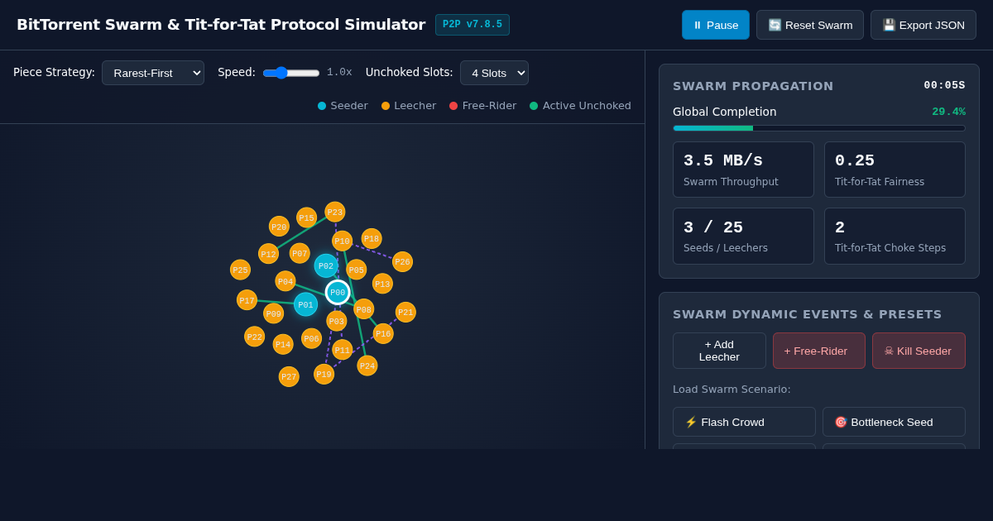This screenshot has height=521, width=993.
Task: Load the Flash Crowd scenario
Action: click(744, 422)
